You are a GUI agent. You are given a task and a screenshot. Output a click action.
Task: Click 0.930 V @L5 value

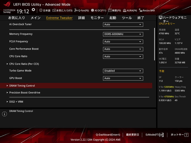click(165, 100)
